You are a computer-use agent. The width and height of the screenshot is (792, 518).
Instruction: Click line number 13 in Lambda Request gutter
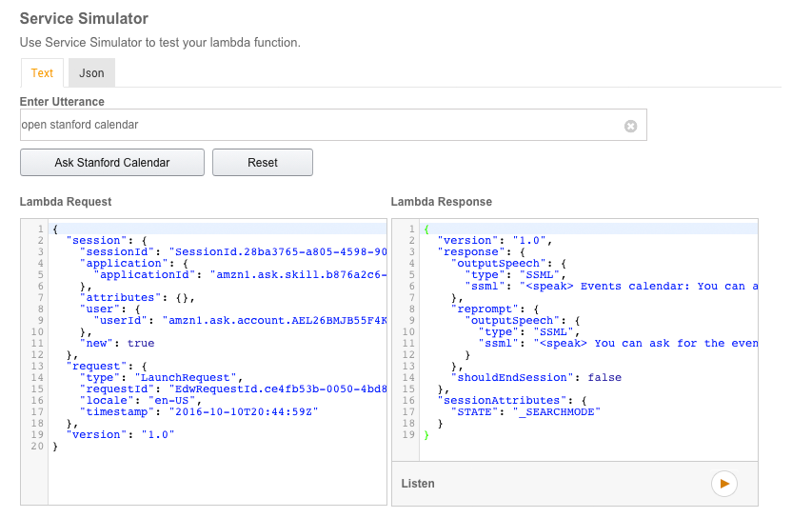click(39, 367)
